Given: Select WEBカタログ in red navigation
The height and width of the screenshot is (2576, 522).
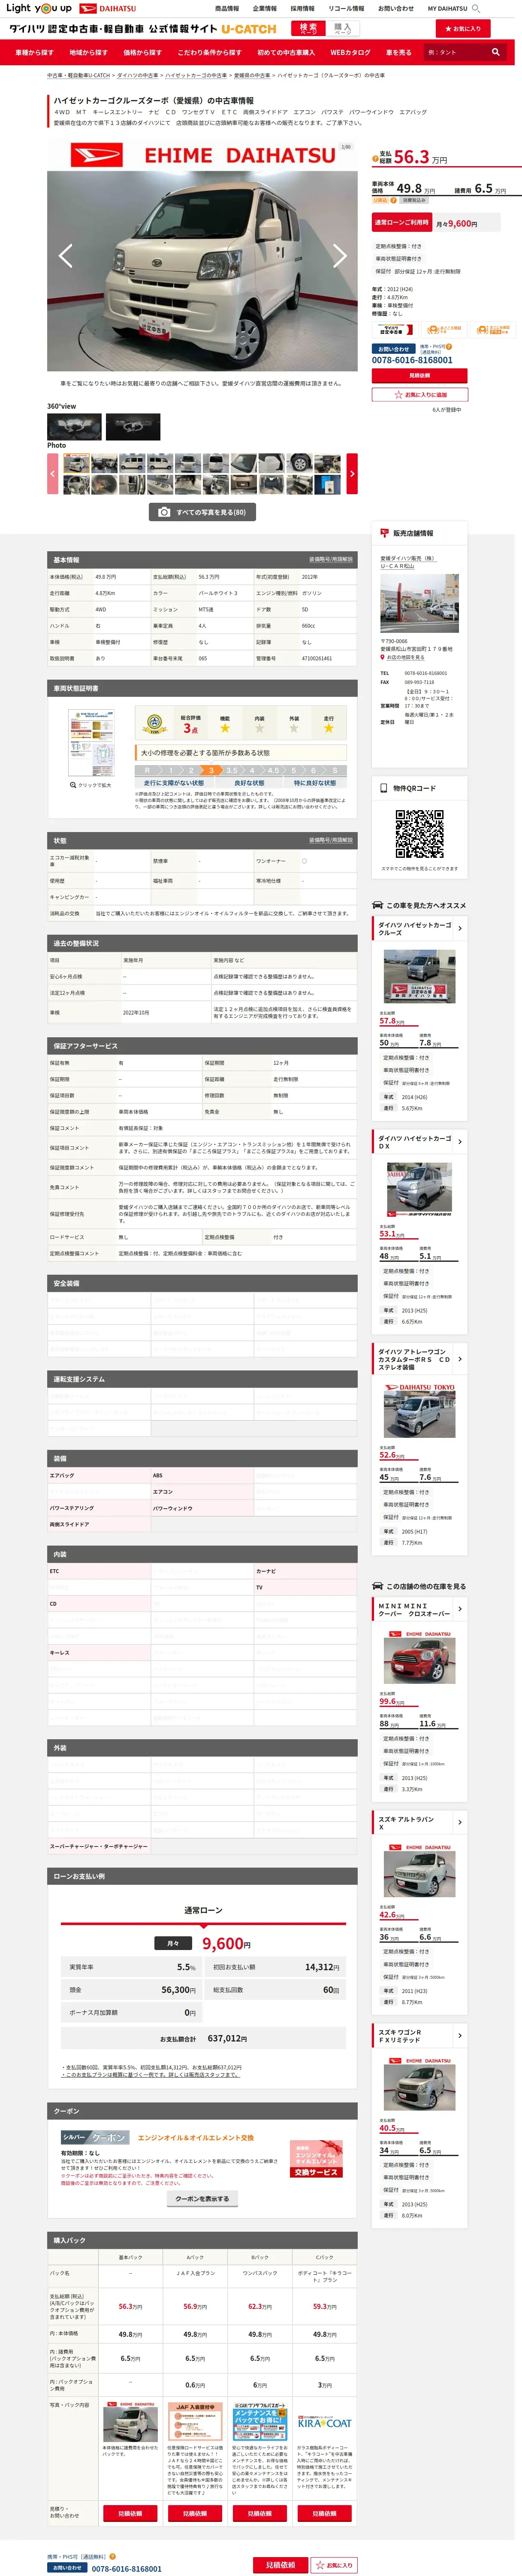Looking at the screenshot, I should click(x=350, y=52).
